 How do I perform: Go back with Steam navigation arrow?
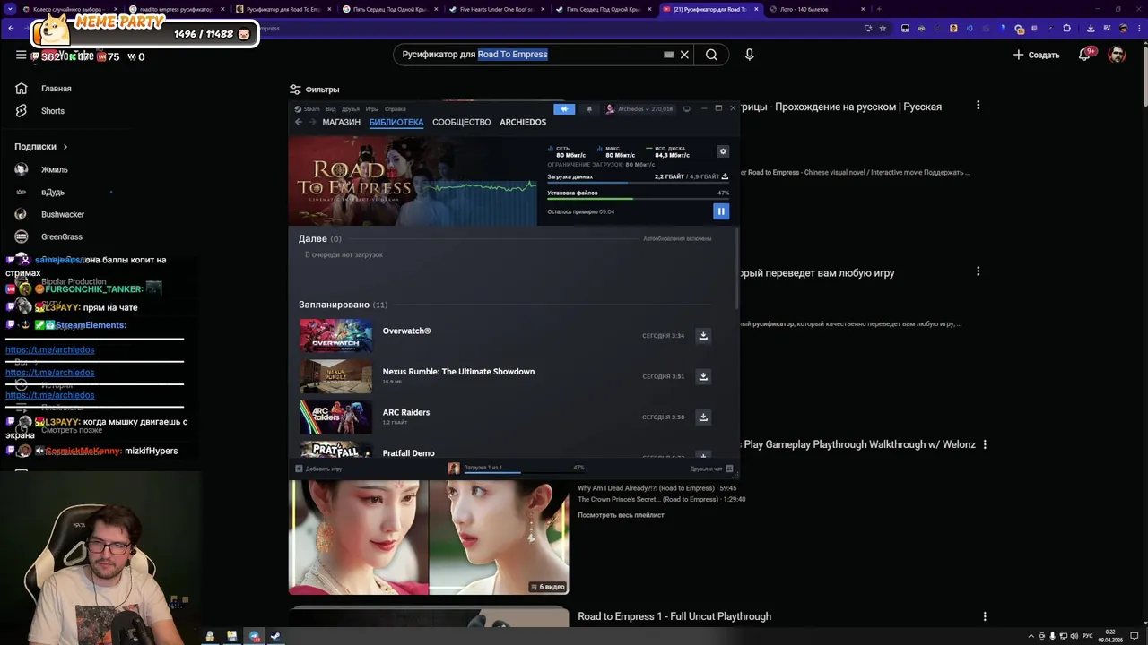pos(299,122)
